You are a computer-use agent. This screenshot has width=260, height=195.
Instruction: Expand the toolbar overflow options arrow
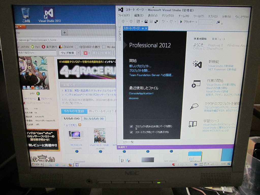click(222, 23)
